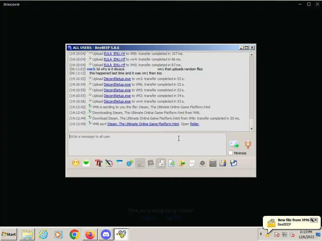Image resolution: width=322 pixels, height=241 pixels.
Task: Open EULA_ENU.rtf link sent to VM5
Action: tap(114, 65)
